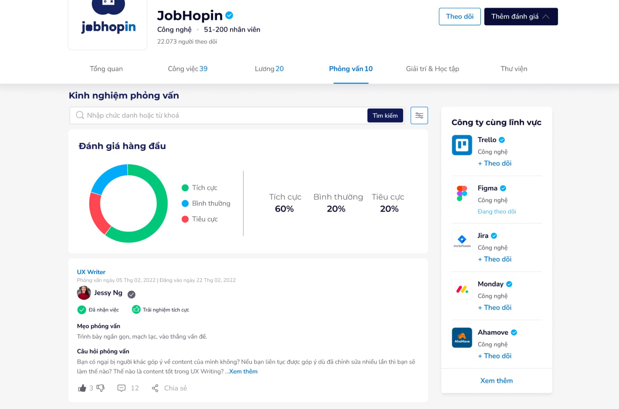Open the UX Writer interview title
Screen dimensions: 619x409
pyautogui.click(x=91, y=272)
